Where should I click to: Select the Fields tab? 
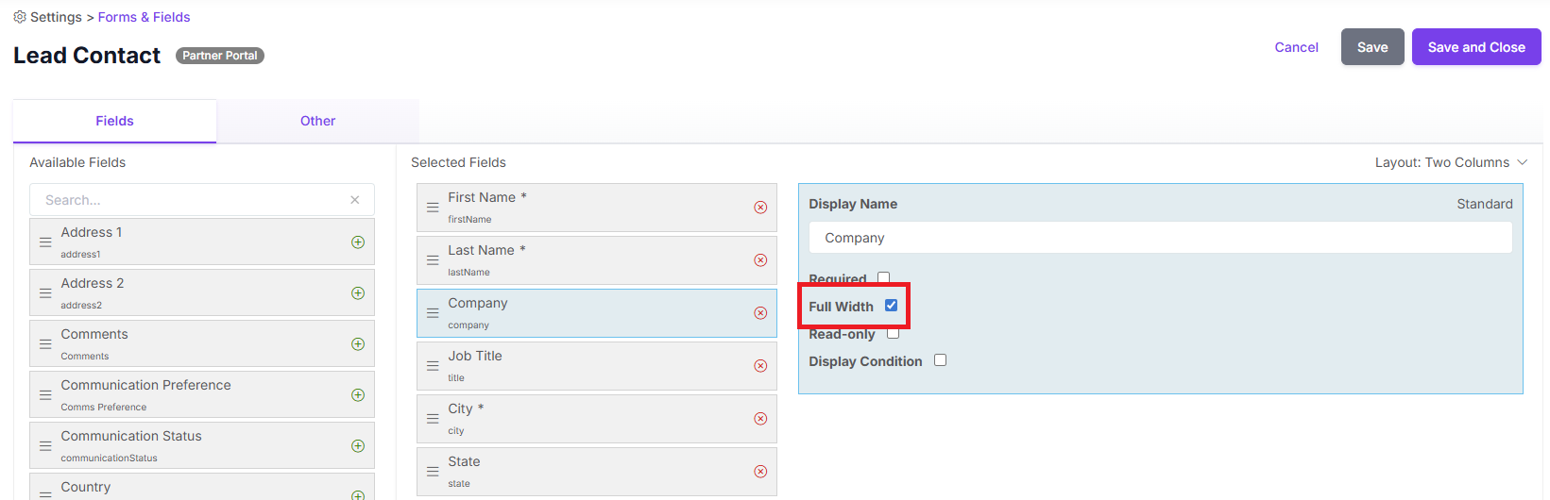pyautogui.click(x=114, y=121)
